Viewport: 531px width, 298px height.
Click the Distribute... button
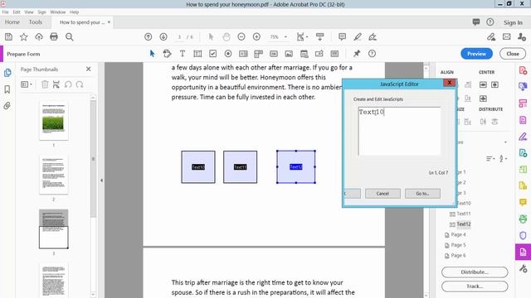click(475, 272)
